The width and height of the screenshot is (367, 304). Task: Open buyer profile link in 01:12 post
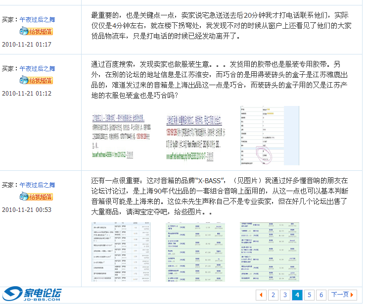tap(38, 69)
